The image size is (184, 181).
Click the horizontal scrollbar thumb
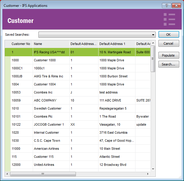(43, 174)
